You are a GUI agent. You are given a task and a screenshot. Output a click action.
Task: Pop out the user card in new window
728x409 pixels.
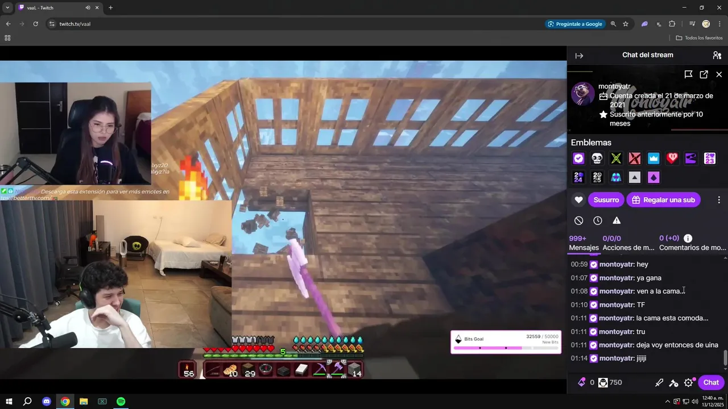click(704, 74)
